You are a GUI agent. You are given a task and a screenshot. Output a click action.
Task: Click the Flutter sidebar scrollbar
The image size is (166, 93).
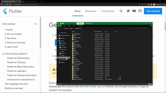tap(40, 33)
